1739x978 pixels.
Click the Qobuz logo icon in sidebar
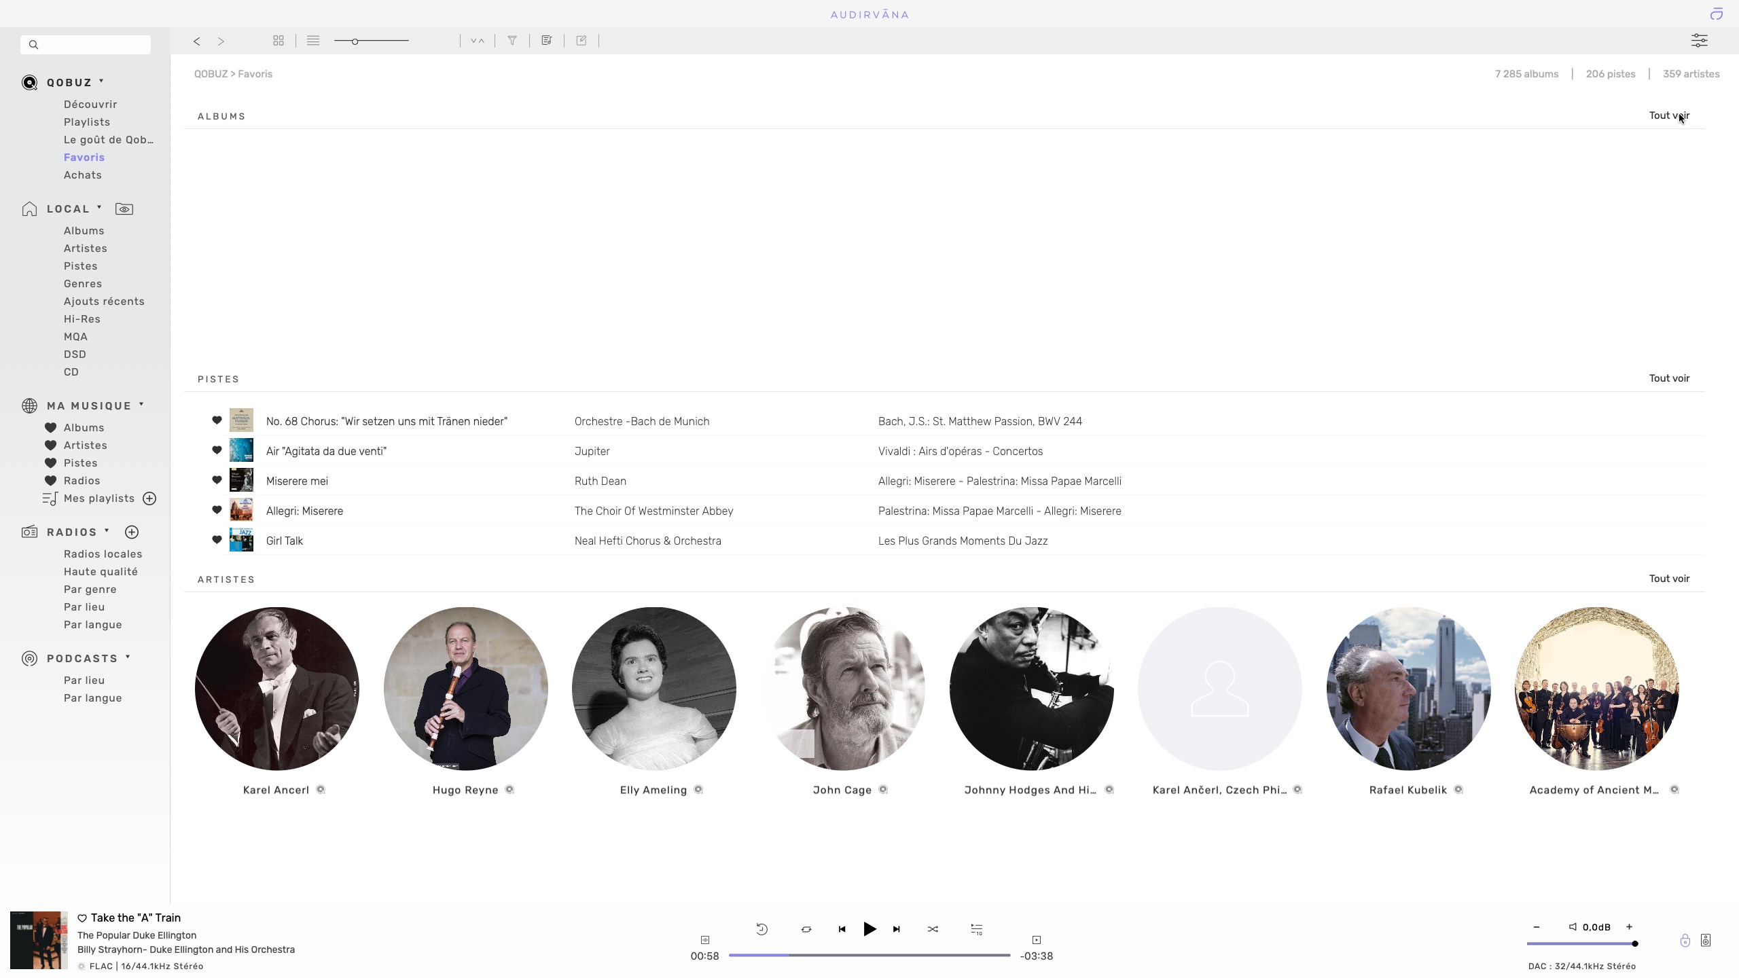click(29, 83)
